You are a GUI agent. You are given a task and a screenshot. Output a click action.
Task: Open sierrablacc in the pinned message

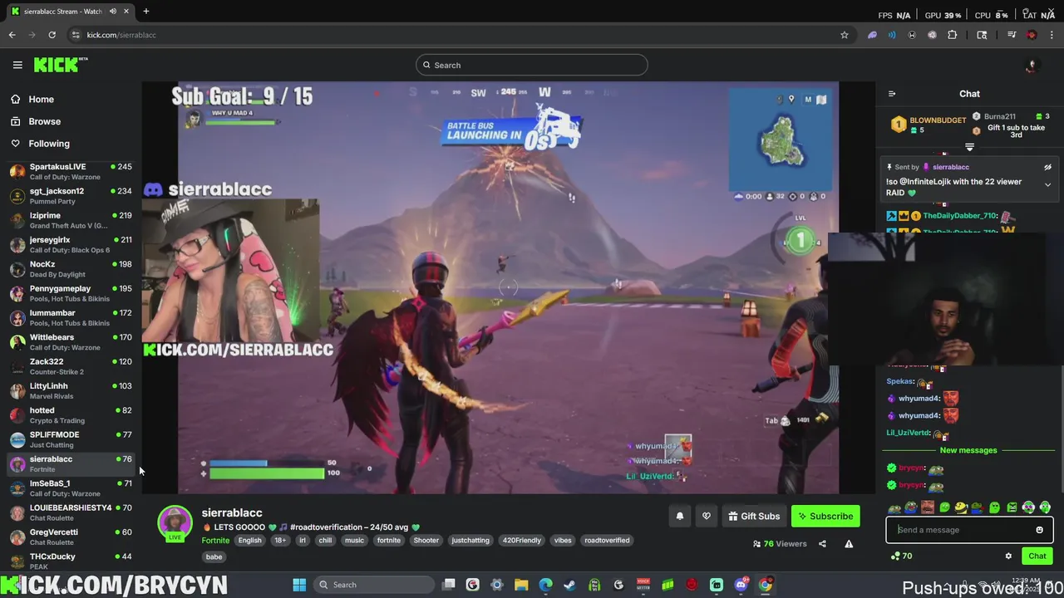pyautogui.click(x=950, y=167)
